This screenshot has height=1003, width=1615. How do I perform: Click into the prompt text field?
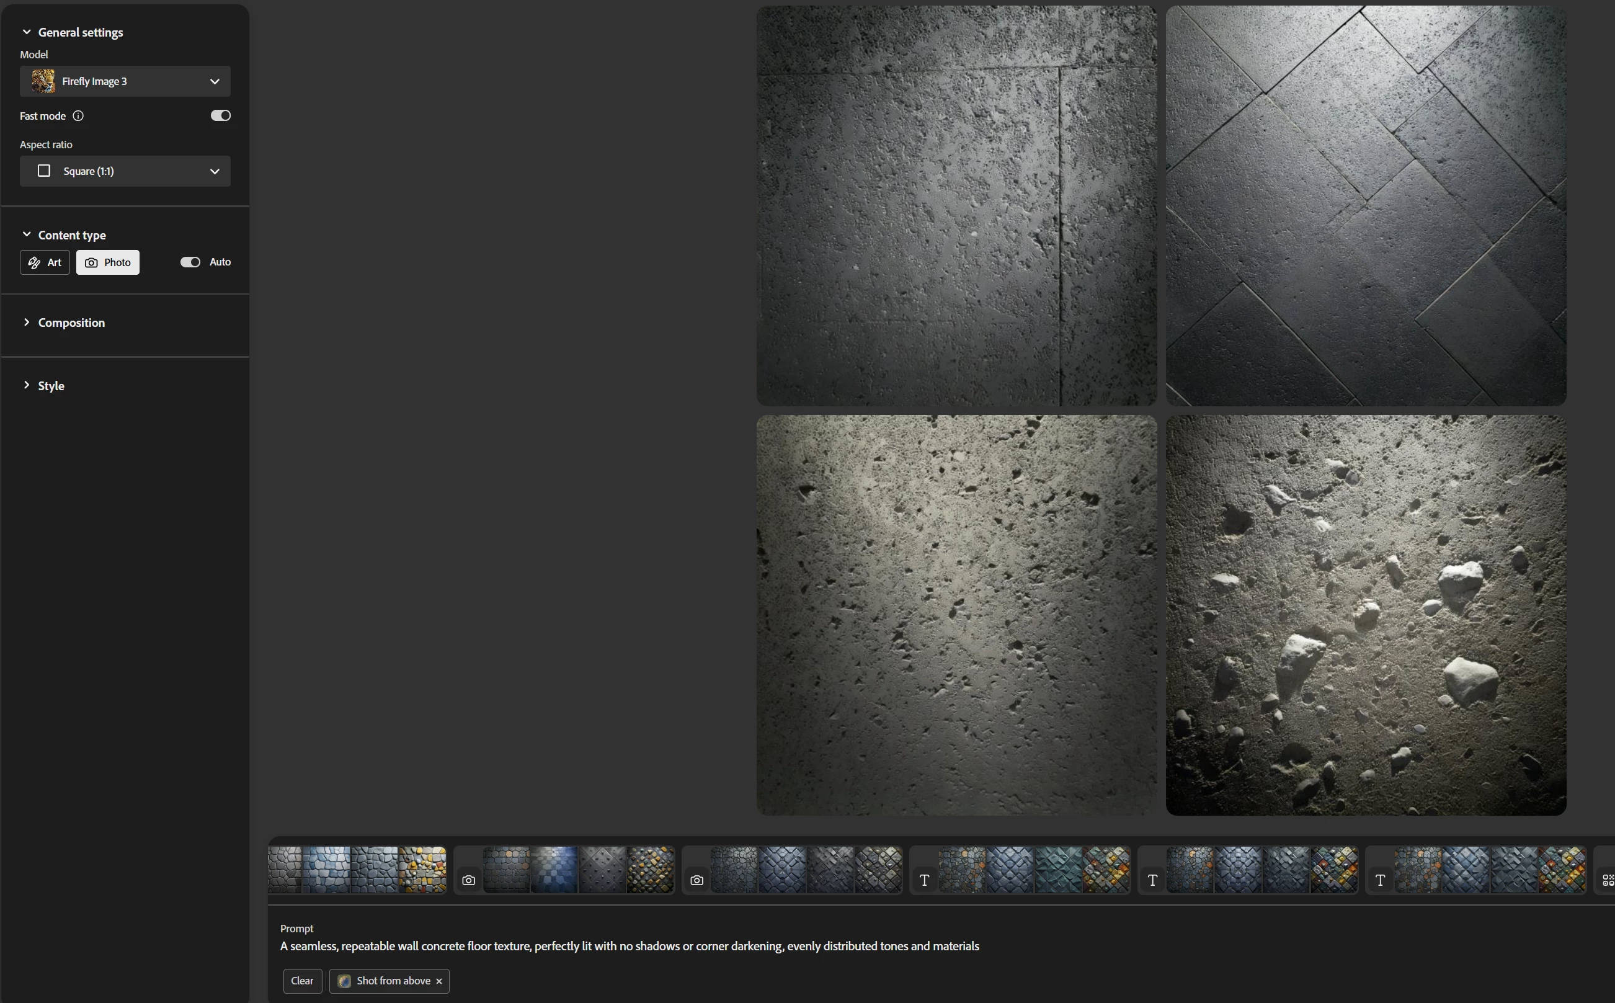click(x=629, y=946)
